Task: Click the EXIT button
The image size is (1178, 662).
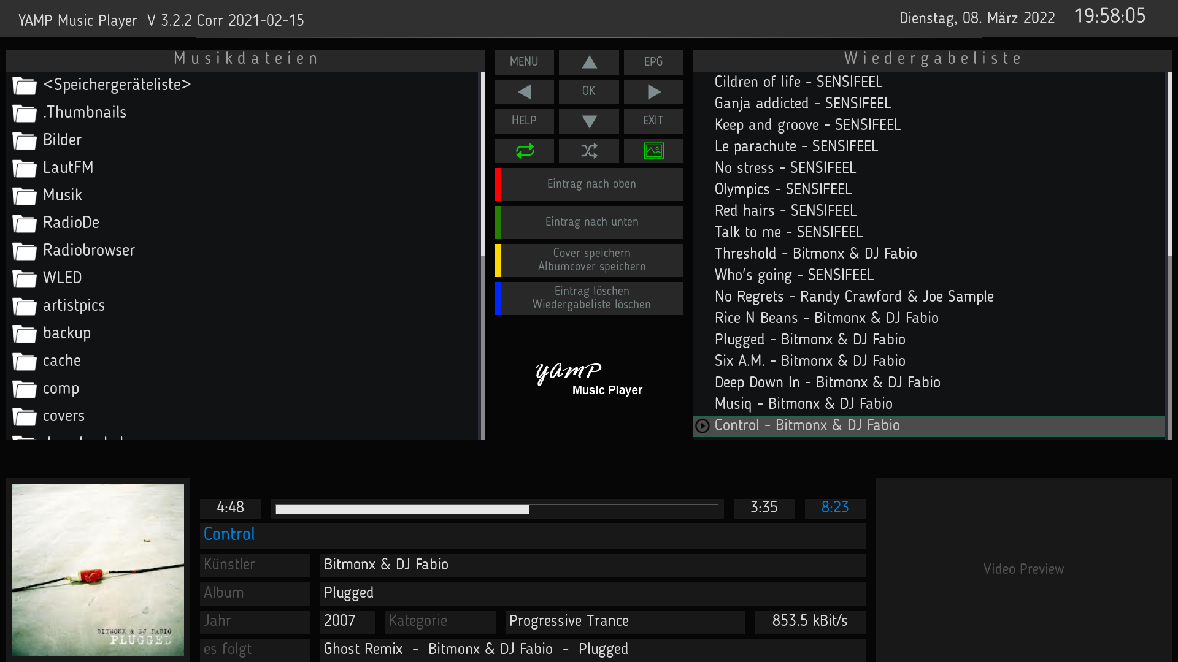Action: (x=653, y=121)
